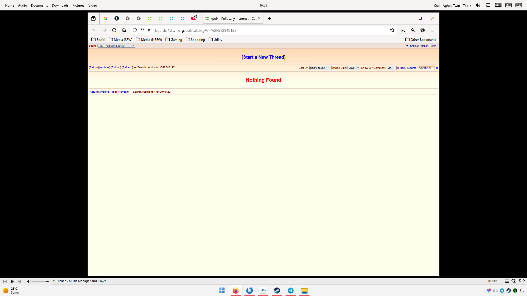Open the Firefox downloads panel icon
This screenshot has width=527, height=296.
pos(403,30)
